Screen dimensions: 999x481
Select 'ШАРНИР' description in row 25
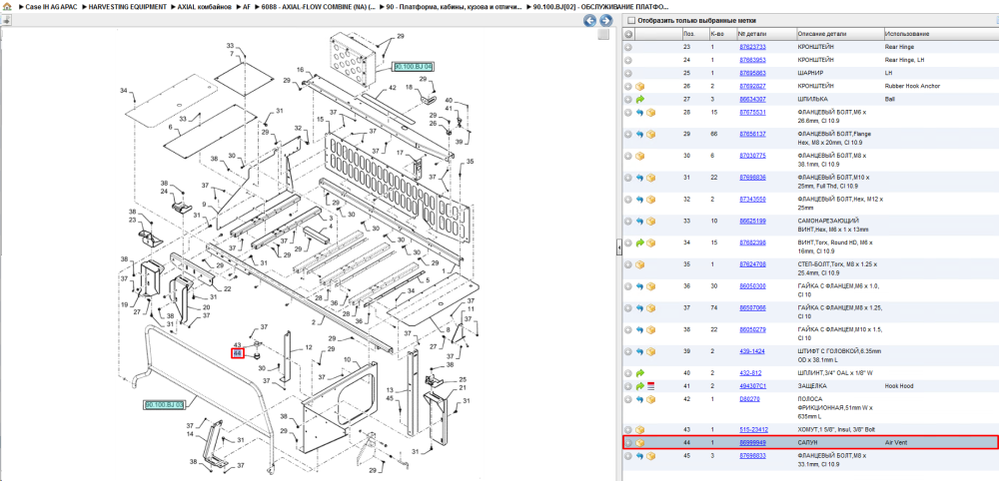click(x=811, y=73)
